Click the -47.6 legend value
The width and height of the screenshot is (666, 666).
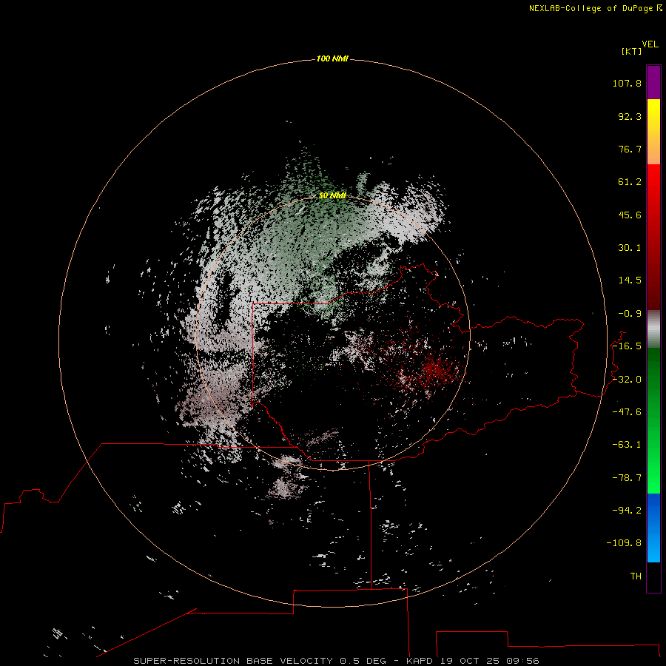[627, 412]
